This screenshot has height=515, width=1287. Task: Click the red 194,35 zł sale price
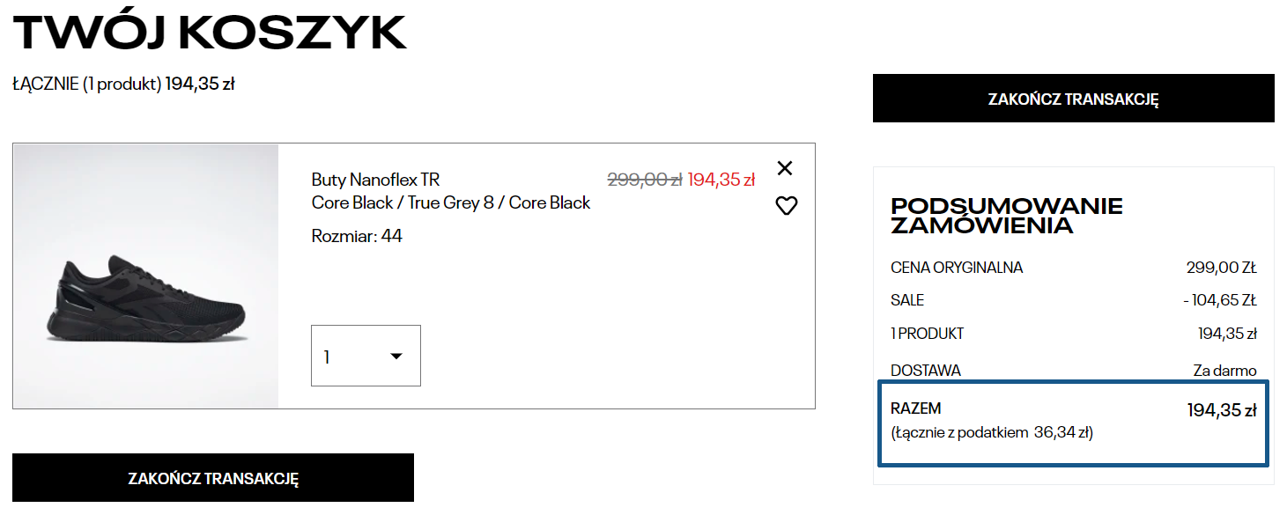pyautogui.click(x=721, y=180)
